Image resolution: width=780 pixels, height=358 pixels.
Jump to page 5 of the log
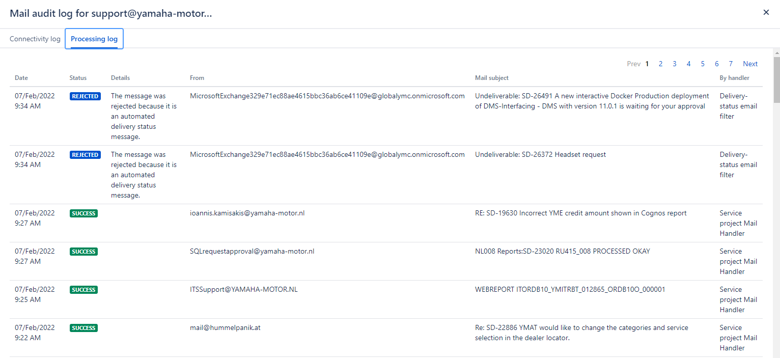click(x=703, y=64)
